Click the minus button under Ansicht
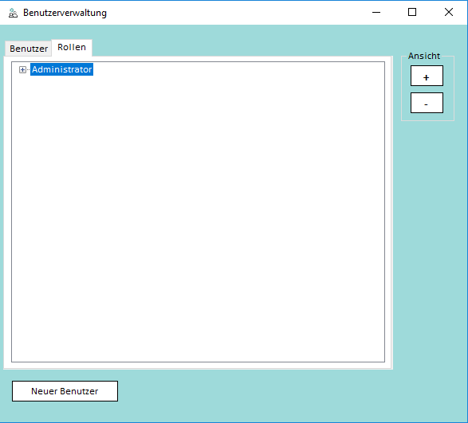This screenshot has width=468, height=423. 427,103
